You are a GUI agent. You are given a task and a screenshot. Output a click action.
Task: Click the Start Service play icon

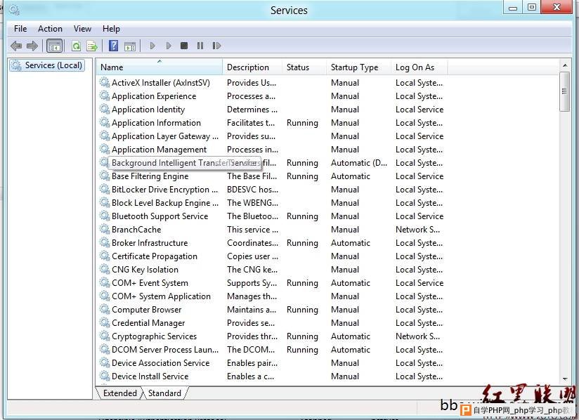pos(152,46)
